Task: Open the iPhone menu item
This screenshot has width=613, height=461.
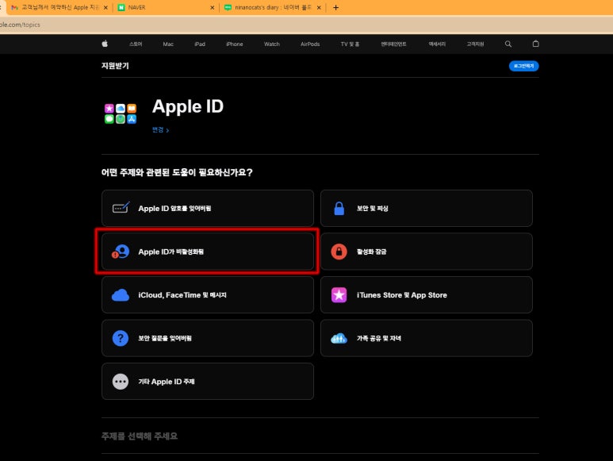Action: point(235,44)
